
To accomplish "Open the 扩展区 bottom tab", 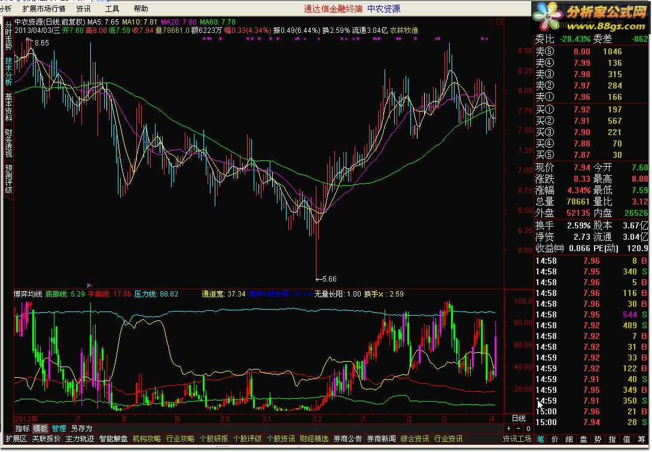I will click(x=16, y=439).
